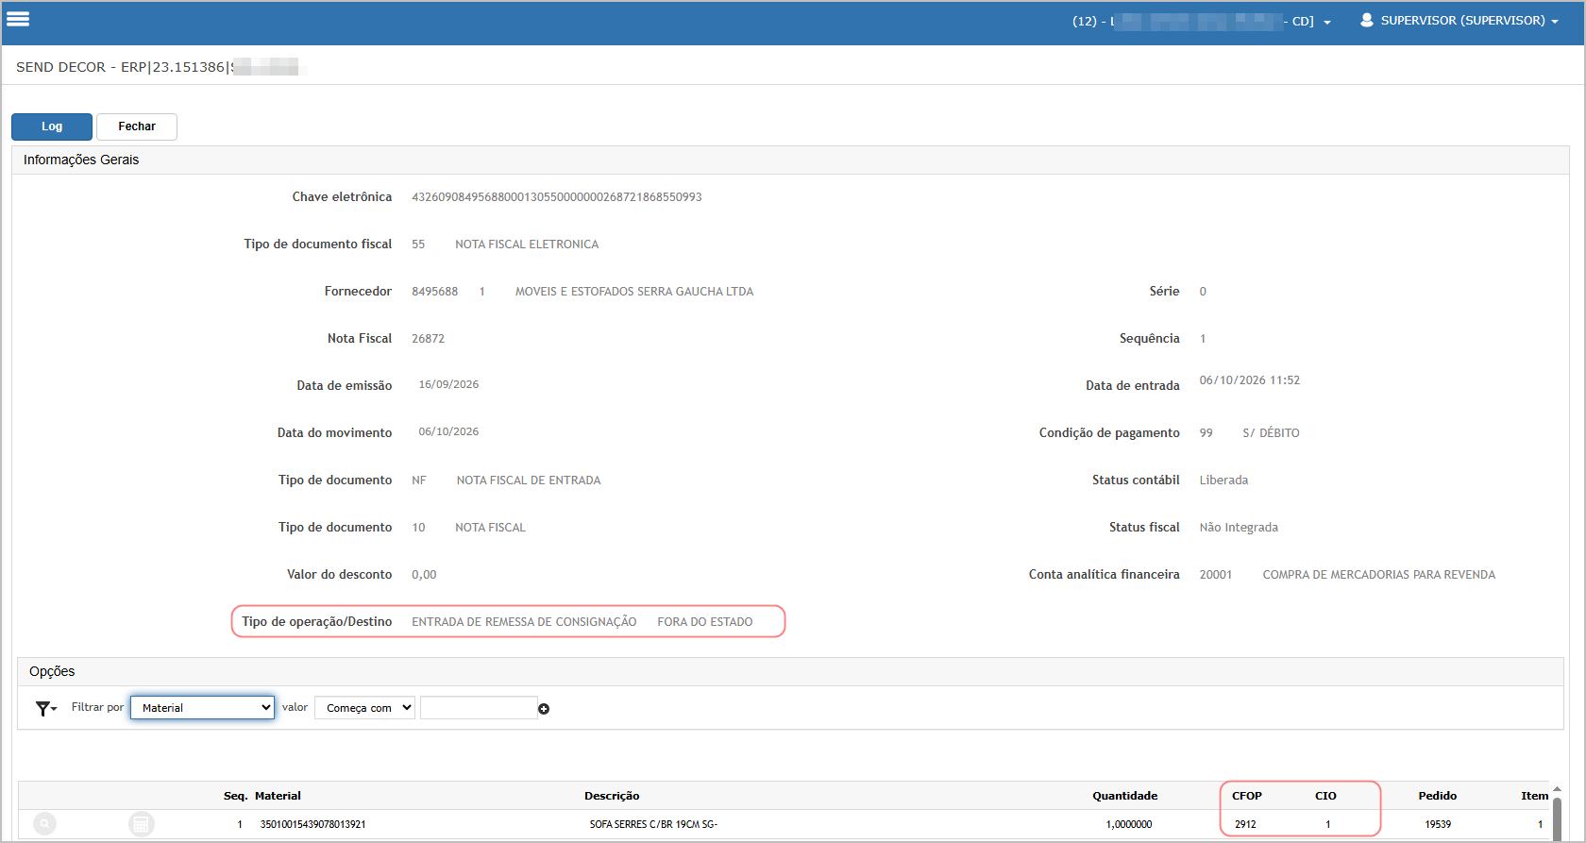The width and height of the screenshot is (1586, 843).
Task: Click the 'Opções' section header
Action: (x=52, y=671)
